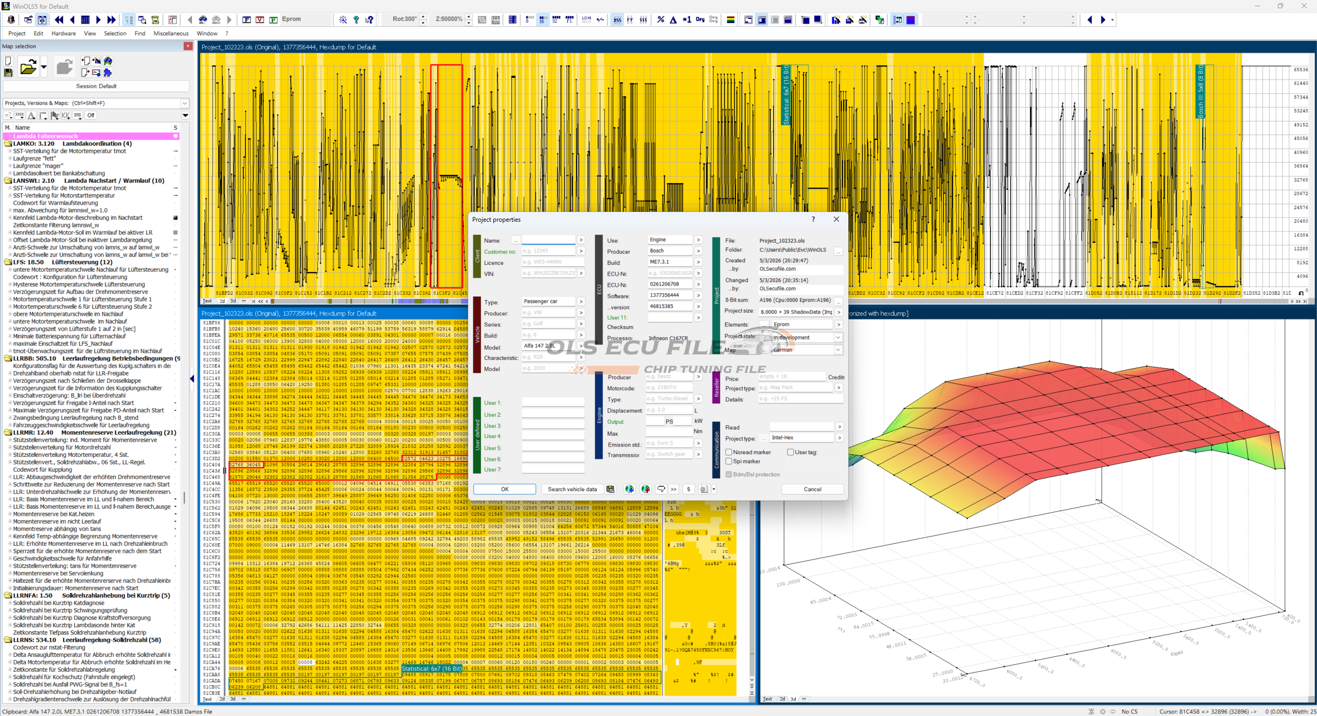Viewport: 1317px width, 716px height.
Task: Click the red V button in toolbar
Action: coord(260,20)
